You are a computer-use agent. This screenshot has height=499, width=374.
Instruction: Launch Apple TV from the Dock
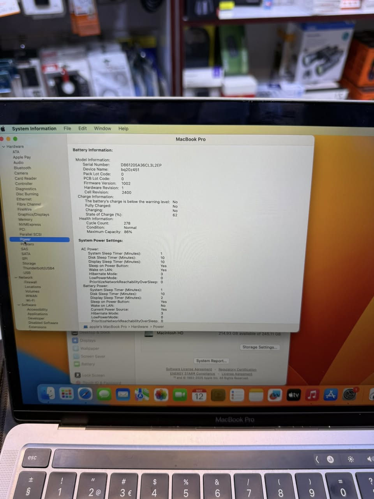click(294, 395)
